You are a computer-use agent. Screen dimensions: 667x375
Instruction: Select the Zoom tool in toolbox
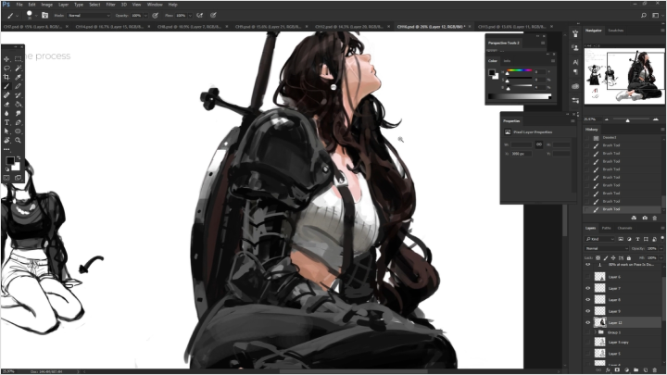tap(19, 141)
